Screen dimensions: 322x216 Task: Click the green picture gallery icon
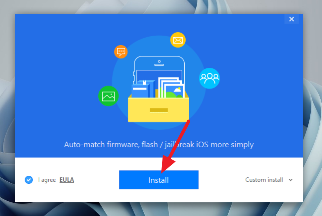tap(109, 96)
